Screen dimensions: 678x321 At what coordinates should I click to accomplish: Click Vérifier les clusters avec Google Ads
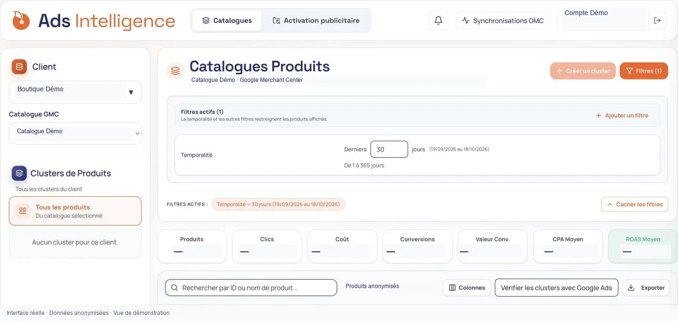(x=557, y=288)
